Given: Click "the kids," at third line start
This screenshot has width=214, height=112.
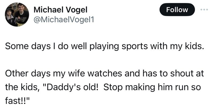Looking at the screenshot, I should [x=21, y=87].
